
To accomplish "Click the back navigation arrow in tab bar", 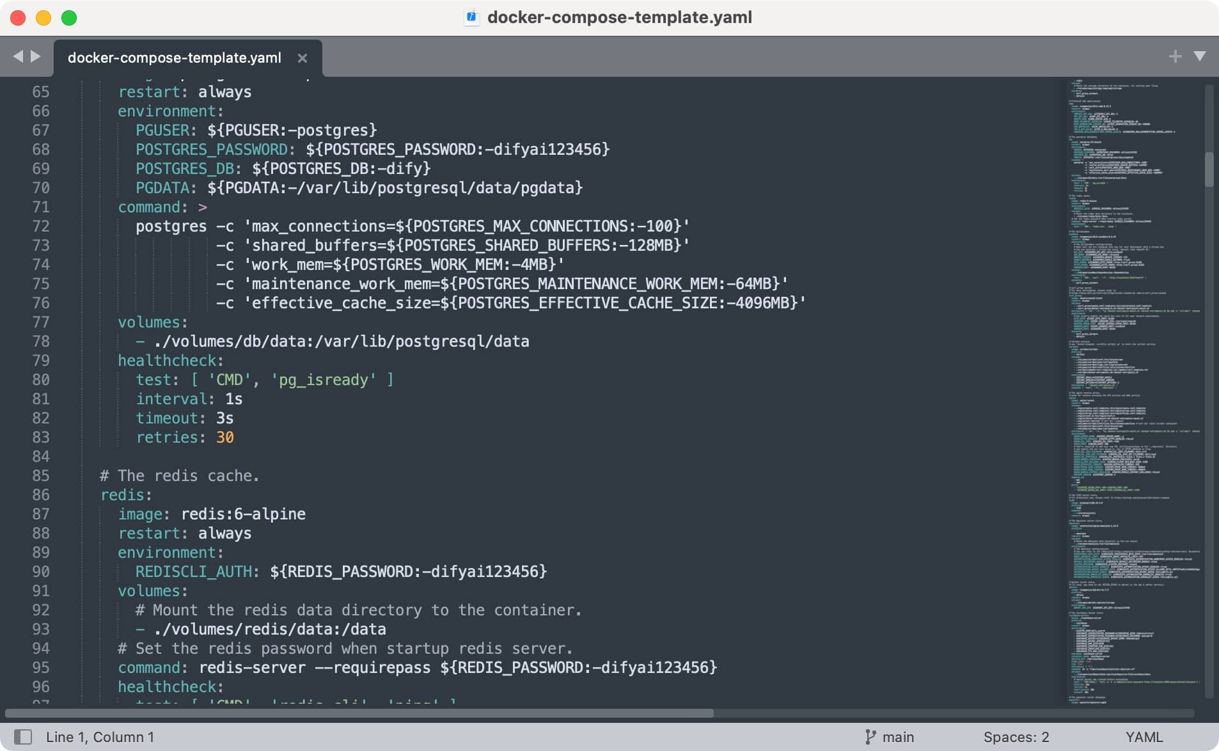I will point(17,56).
